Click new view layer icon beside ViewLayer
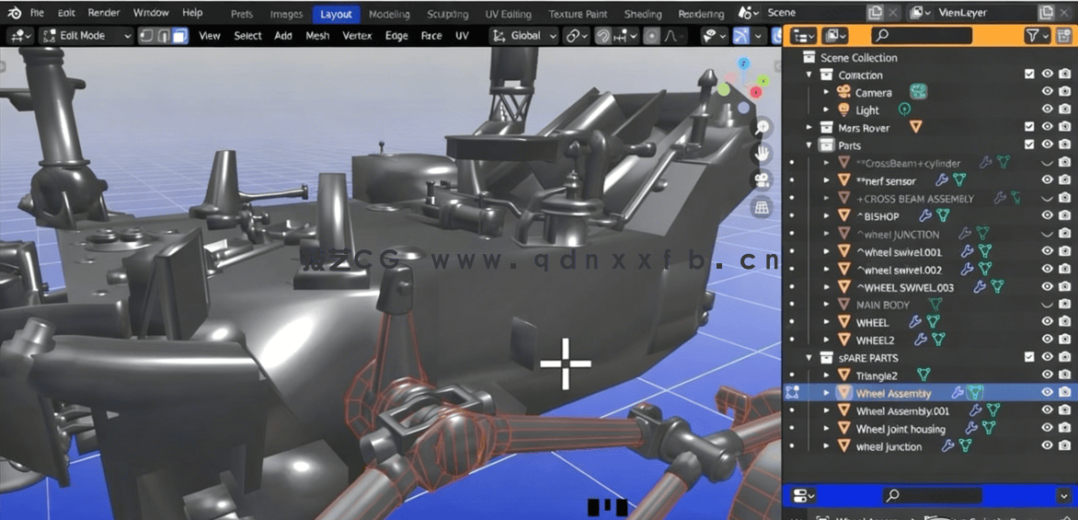 coord(1045,12)
